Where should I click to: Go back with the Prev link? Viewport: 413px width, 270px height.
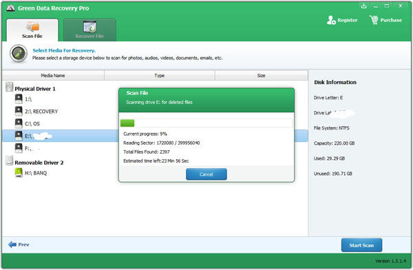(23, 245)
